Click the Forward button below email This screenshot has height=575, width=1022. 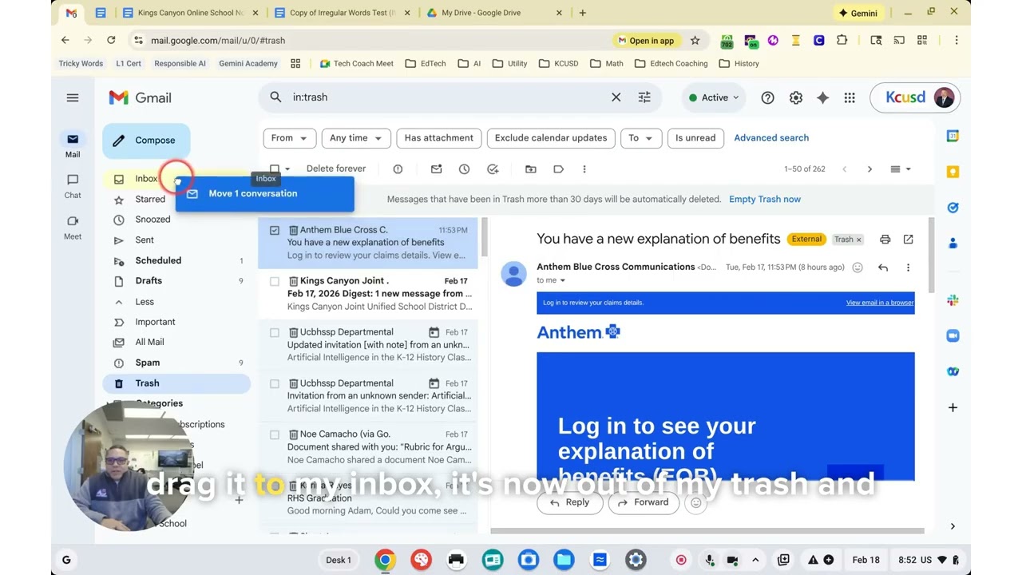click(x=642, y=502)
